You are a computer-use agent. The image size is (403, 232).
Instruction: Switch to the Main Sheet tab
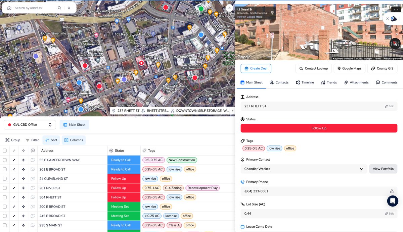(x=252, y=82)
